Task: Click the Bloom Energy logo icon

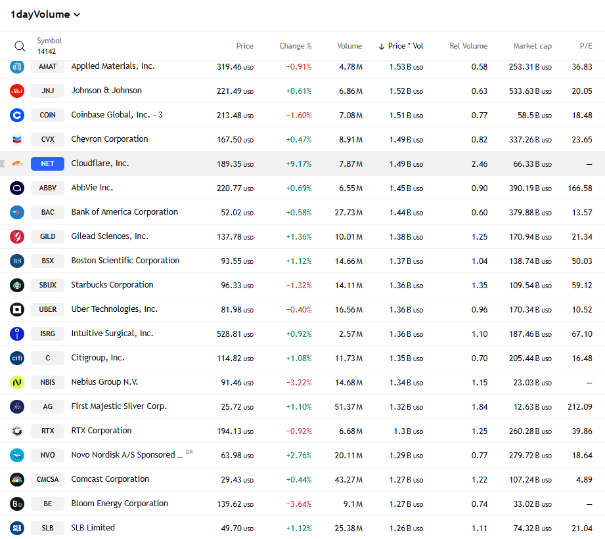Action: pos(17,504)
